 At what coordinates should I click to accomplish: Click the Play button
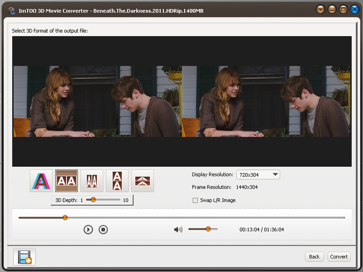[x=88, y=229]
